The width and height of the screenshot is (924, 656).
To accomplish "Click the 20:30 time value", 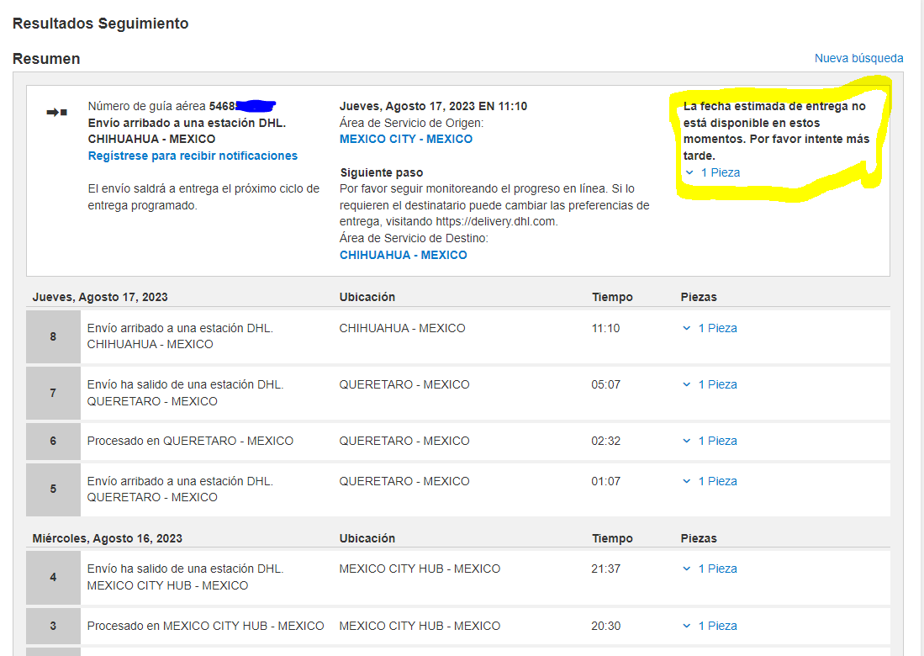I will click(x=606, y=626).
